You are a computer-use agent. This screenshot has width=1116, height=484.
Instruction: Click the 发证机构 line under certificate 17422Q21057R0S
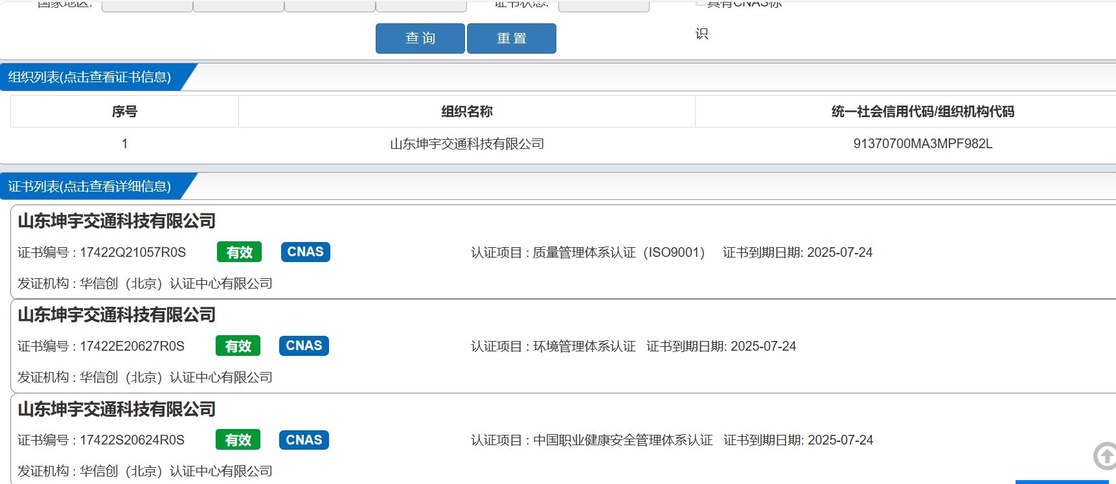(145, 283)
